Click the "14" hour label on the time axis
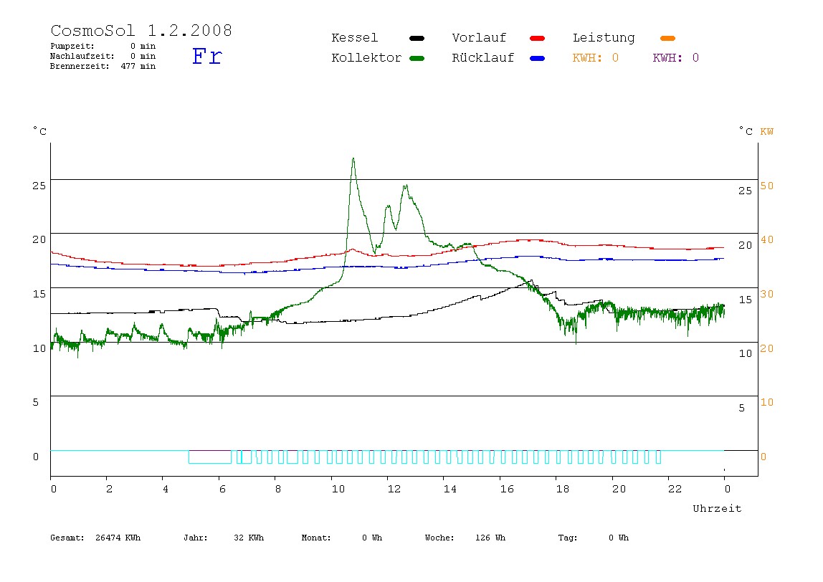 pos(449,489)
